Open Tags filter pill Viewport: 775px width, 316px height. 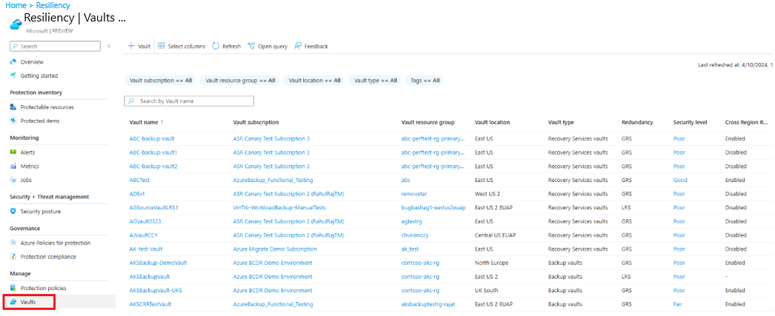pyautogui.click(x=425, y=80)
